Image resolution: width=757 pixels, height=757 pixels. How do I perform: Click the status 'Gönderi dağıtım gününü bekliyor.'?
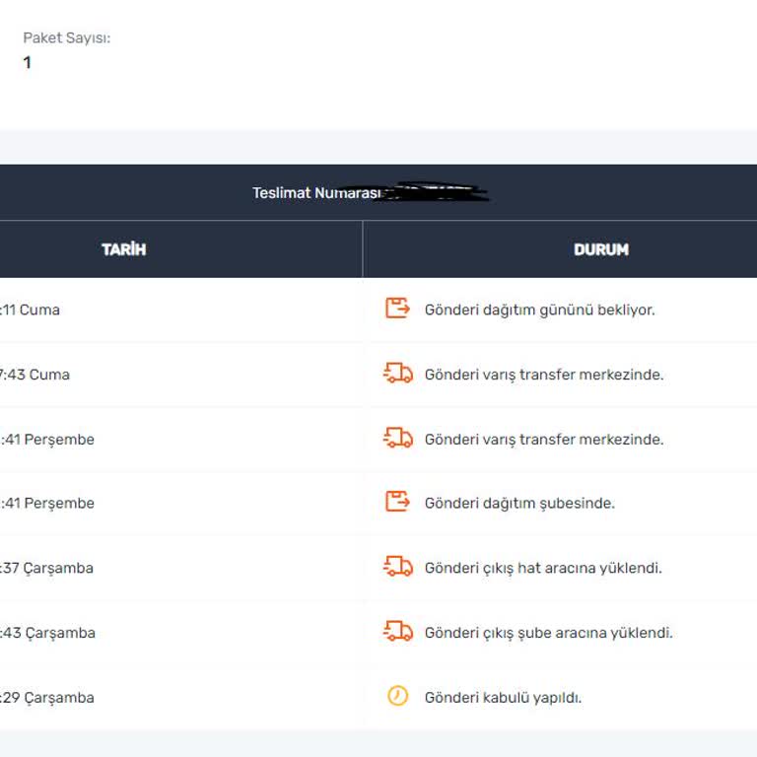pos(540,310)
